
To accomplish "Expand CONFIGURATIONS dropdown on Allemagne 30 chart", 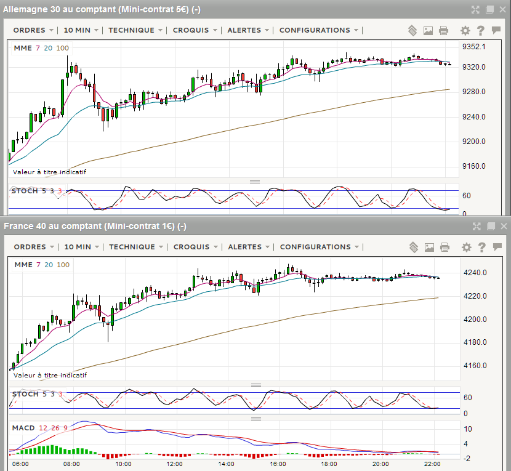I will coord(318,30).
